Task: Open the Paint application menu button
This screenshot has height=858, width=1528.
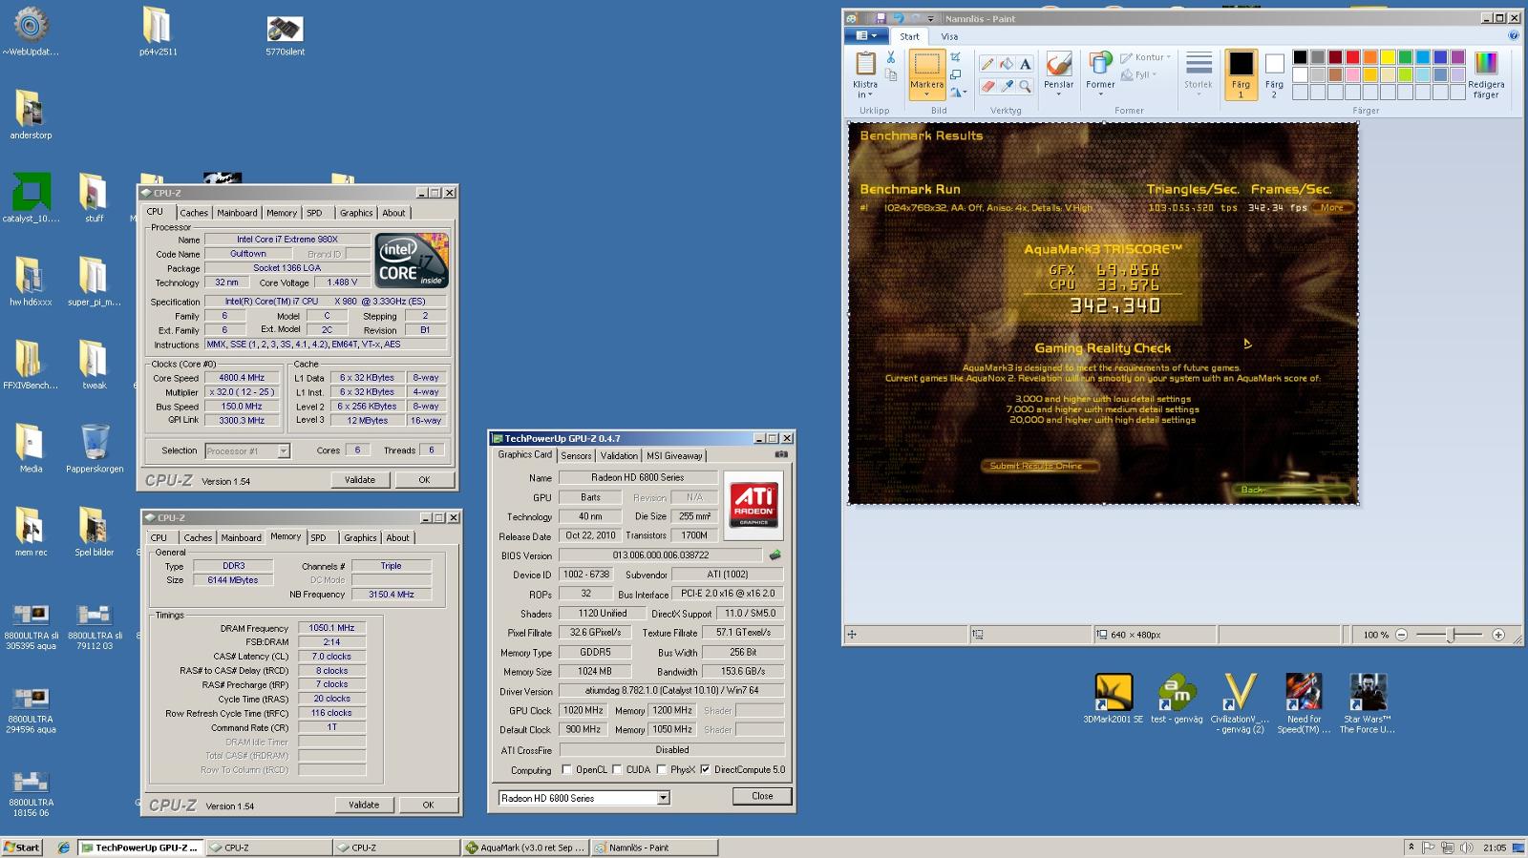Action: (x=866, y=36)
